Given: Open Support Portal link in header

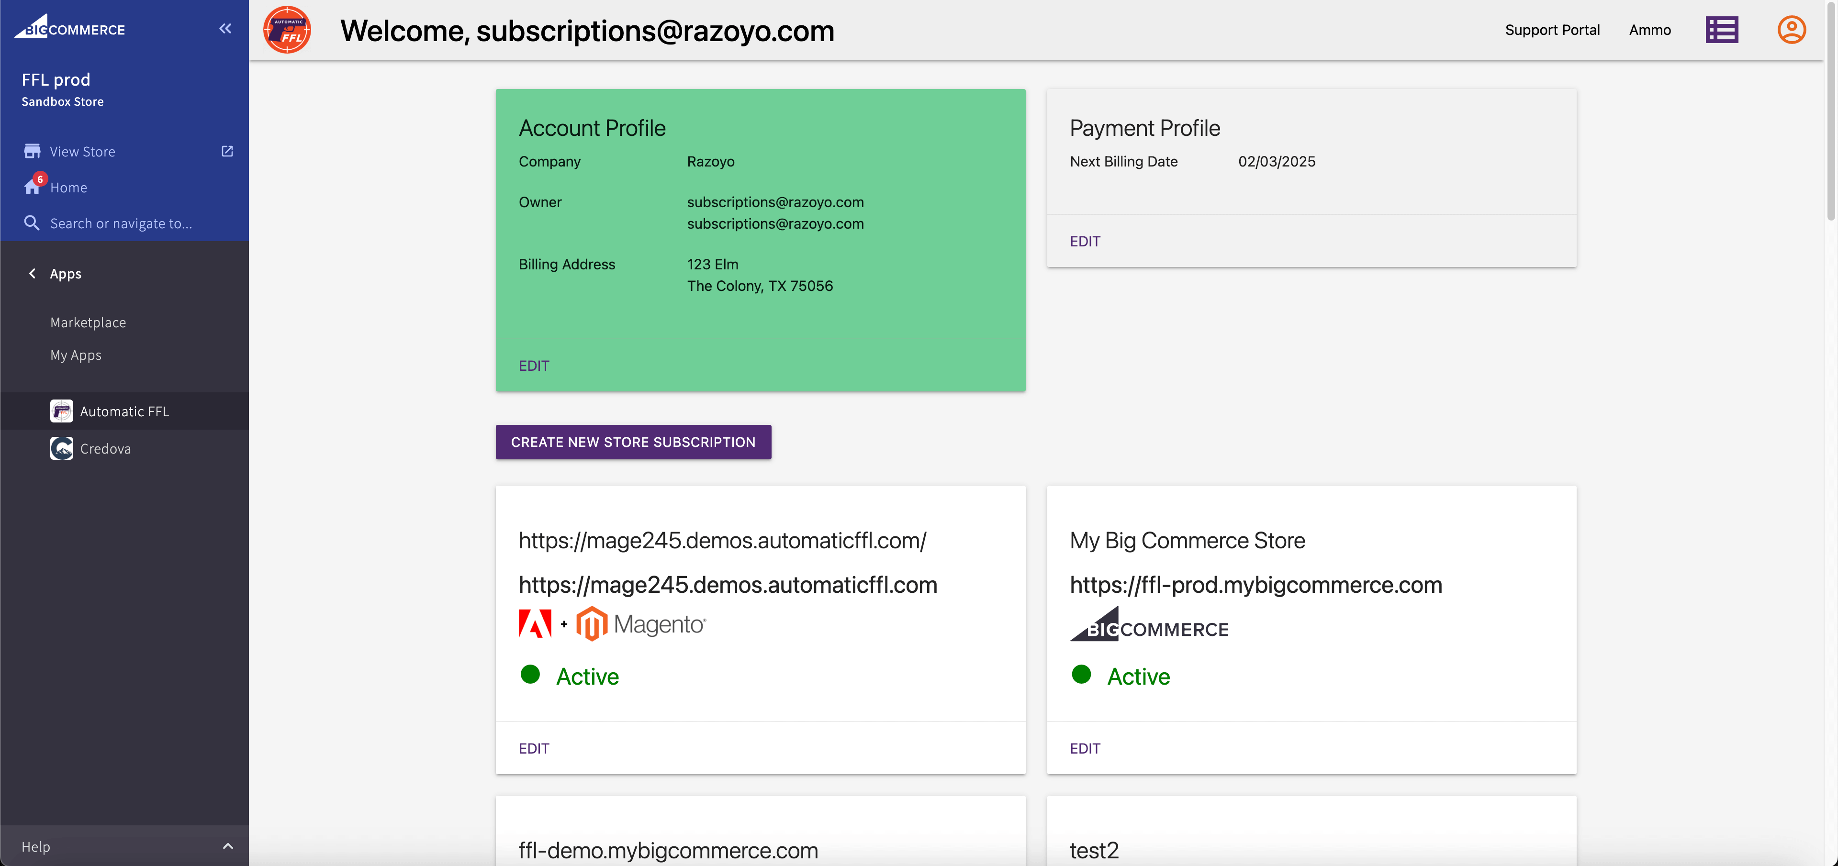Looking at the screenshot, I should point(1552,30).
